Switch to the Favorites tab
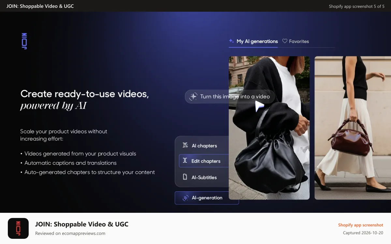Viewport: 391px width, 244px height. [296, 41]
